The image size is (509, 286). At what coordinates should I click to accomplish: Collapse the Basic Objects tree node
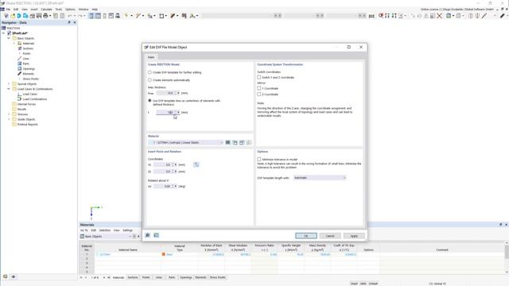coord(9,38)
